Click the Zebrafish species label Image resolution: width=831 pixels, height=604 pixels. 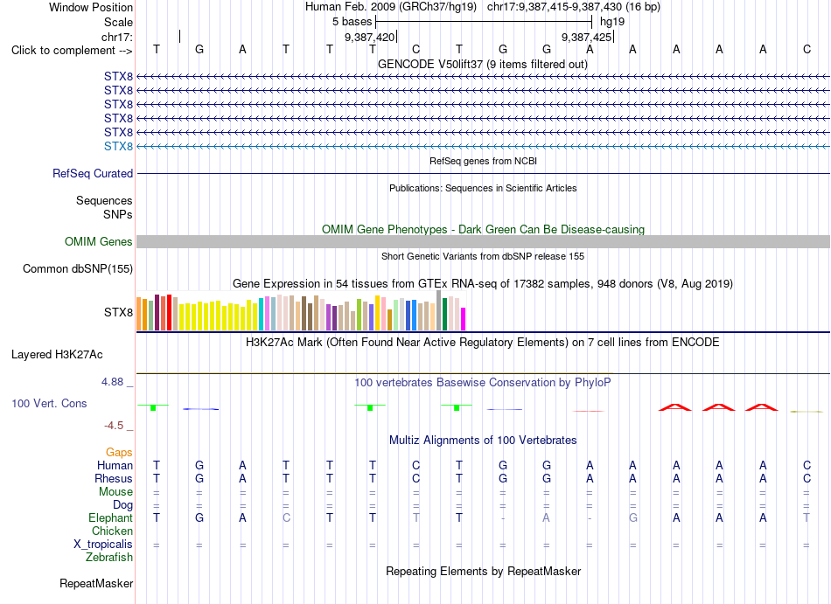109,558
